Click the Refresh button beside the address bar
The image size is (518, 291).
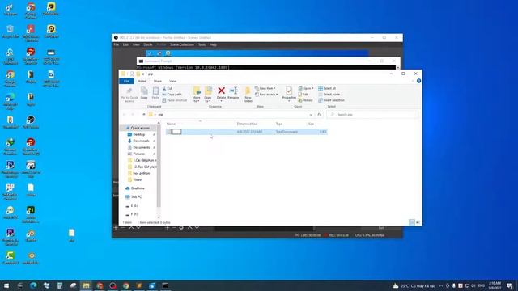tap(319, 115)
